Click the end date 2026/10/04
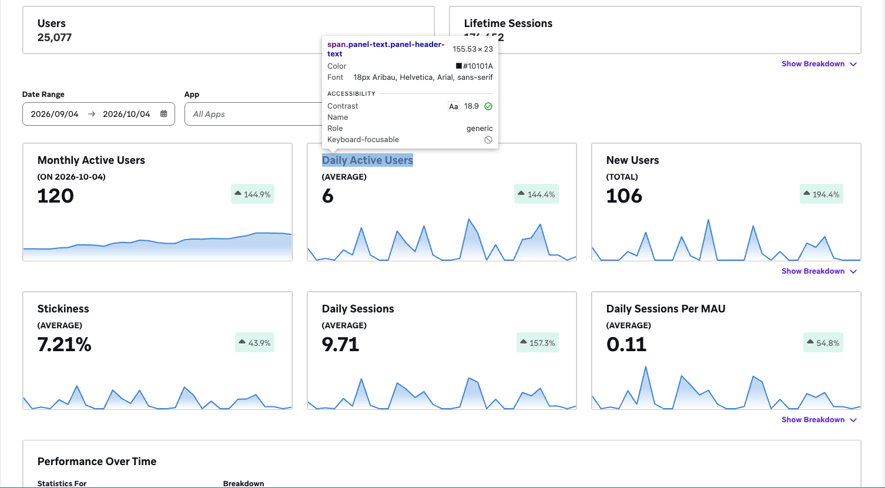 (x=126, y=114)
